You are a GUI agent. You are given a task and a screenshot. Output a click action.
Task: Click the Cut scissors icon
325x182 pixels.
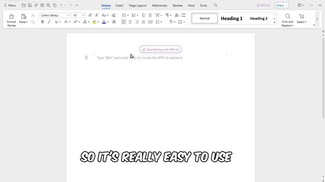[x=32, y=15]
